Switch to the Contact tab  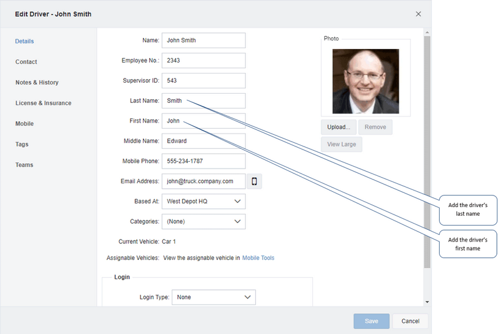click(x=26, y=62)
